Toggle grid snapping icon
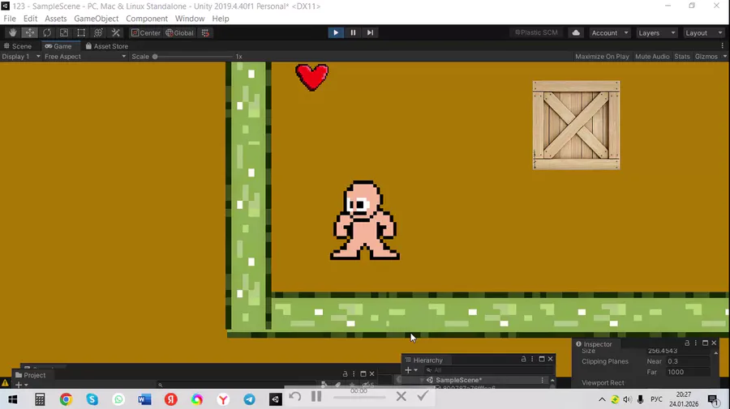This screenshot has height=409, width=730. point(205,32)
